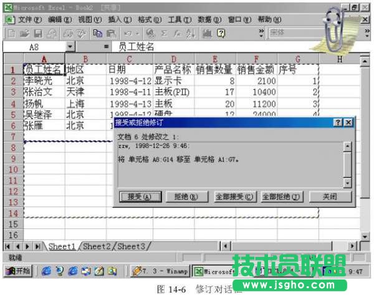
Task: Expand More Buttons chevron on formatting toolbar
Action: point(367,34)
